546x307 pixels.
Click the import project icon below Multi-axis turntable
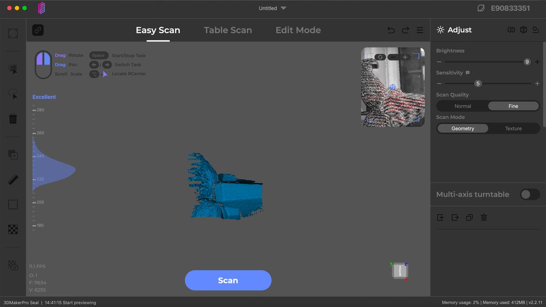click(440, 217)
